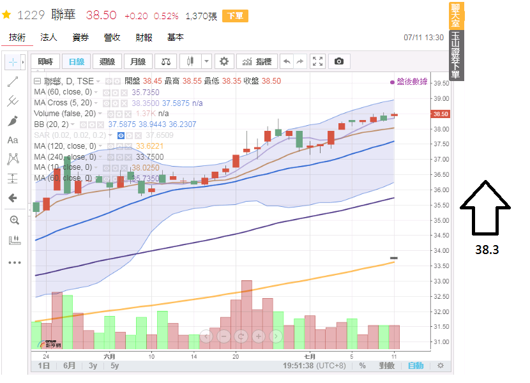Select the crosshair cursor tool
The image size is (530, 383).
pyautogui.click(x=13, y=62)
